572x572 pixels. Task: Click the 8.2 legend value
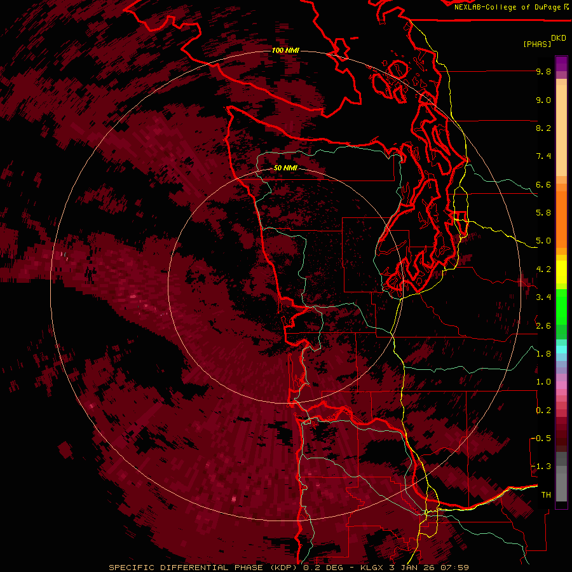(543, 128)
